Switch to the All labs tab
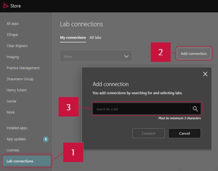Viewport: 218px width, 171px height. point(95,38)
